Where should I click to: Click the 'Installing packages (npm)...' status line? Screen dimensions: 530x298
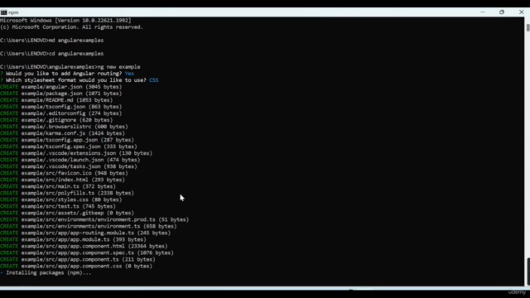tap(46, 272)
